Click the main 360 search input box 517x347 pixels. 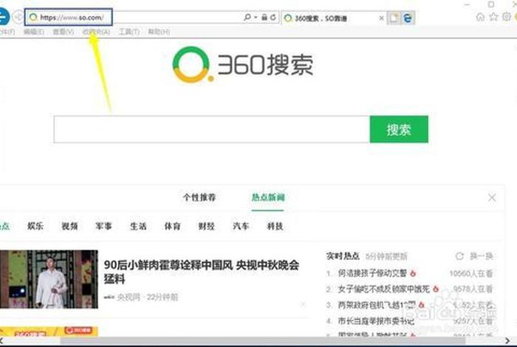(x=212, y=129)
